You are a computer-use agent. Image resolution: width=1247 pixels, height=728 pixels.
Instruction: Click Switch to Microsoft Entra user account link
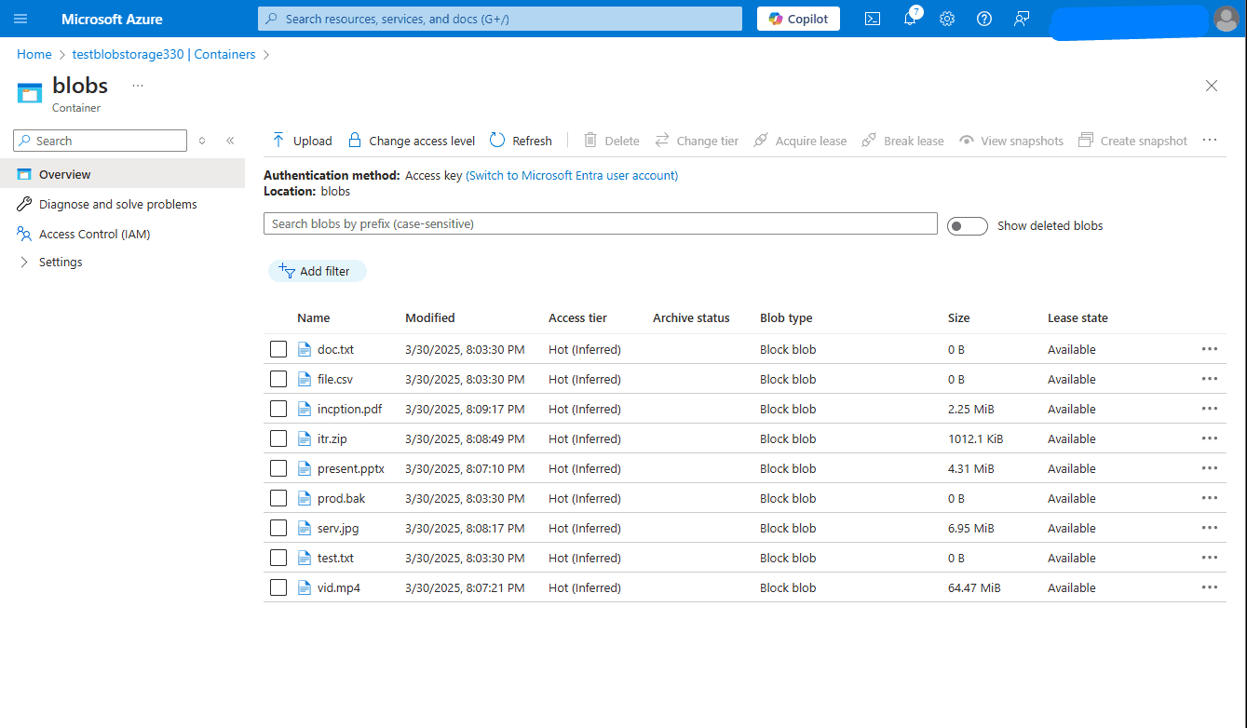click(x=572, y=175)
